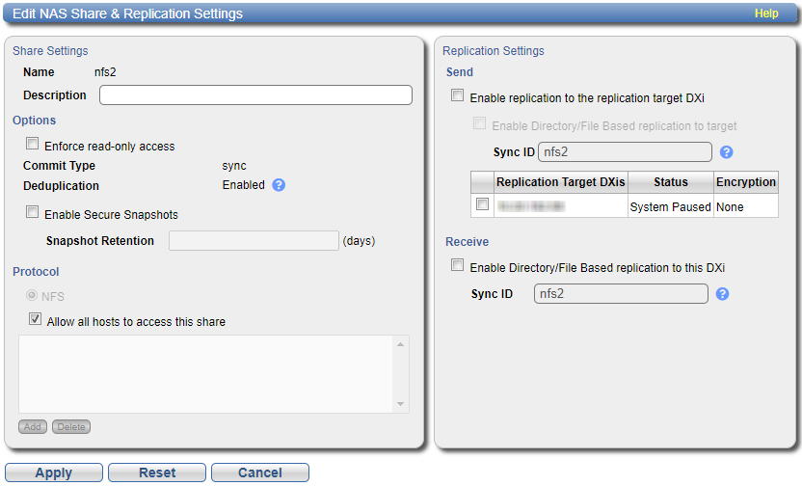Cancel the share settings edit

pyautogui.click(x=260, y=472)
